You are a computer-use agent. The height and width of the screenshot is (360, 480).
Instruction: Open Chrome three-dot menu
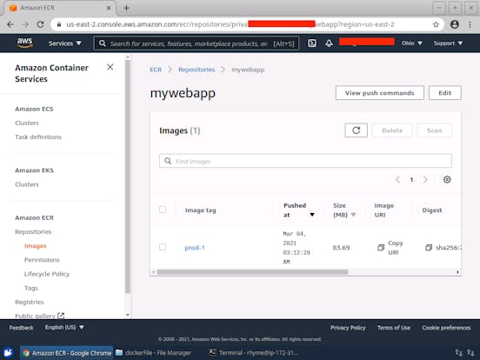[470, 24]
